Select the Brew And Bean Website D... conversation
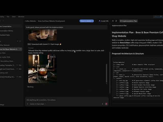163x122 pixels. (x=11, y=49)
